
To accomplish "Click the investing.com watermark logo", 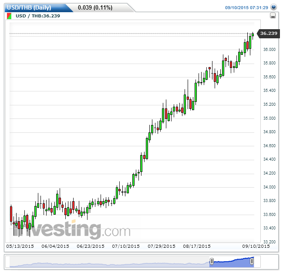I will (72, 229).
